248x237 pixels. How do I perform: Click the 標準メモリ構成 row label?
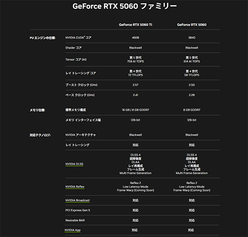[76, 110]
